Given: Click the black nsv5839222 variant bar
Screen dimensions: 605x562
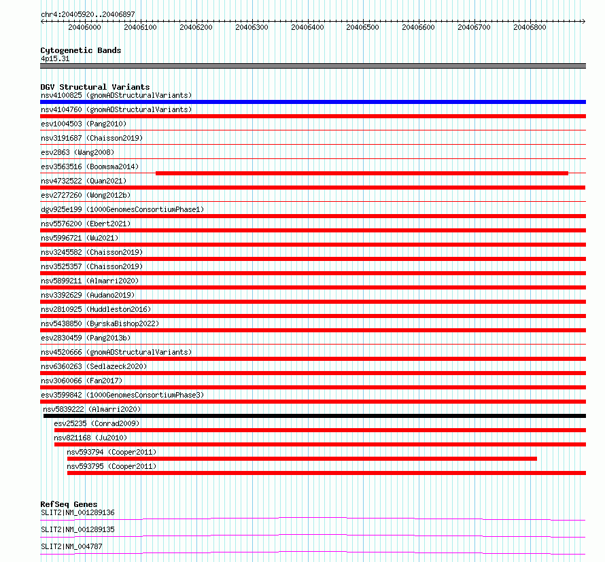Looking at the screenshot, I should [315, 416].
